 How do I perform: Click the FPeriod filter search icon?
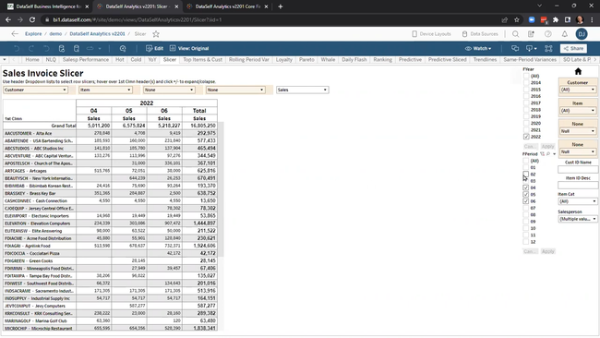[548, 154]
